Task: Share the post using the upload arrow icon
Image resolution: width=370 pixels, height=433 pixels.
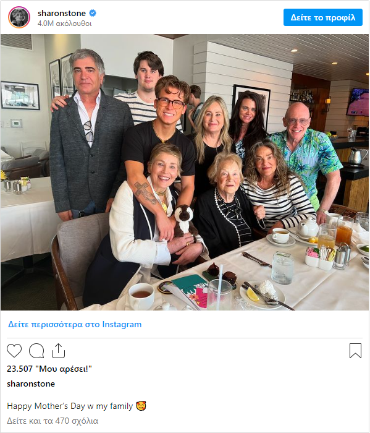Action: (x=58, y=351)
